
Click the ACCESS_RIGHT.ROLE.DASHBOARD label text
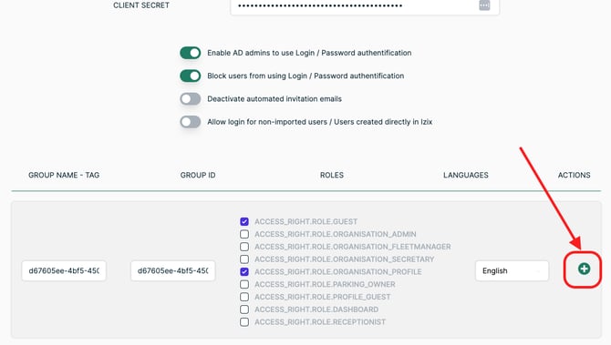tap(316, 309)
